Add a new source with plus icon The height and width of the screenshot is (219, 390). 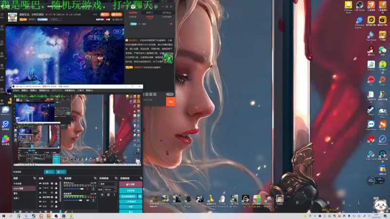[40, 212]
